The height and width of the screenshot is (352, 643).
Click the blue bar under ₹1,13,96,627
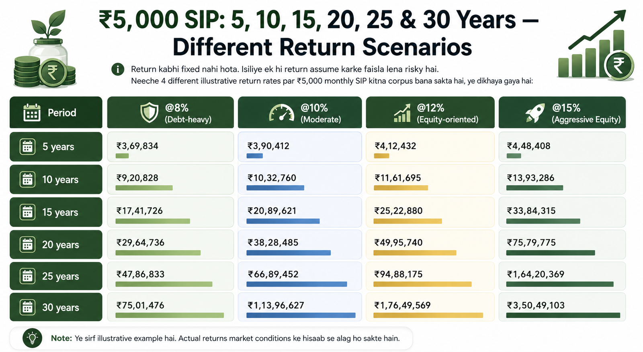coord(301,316)
